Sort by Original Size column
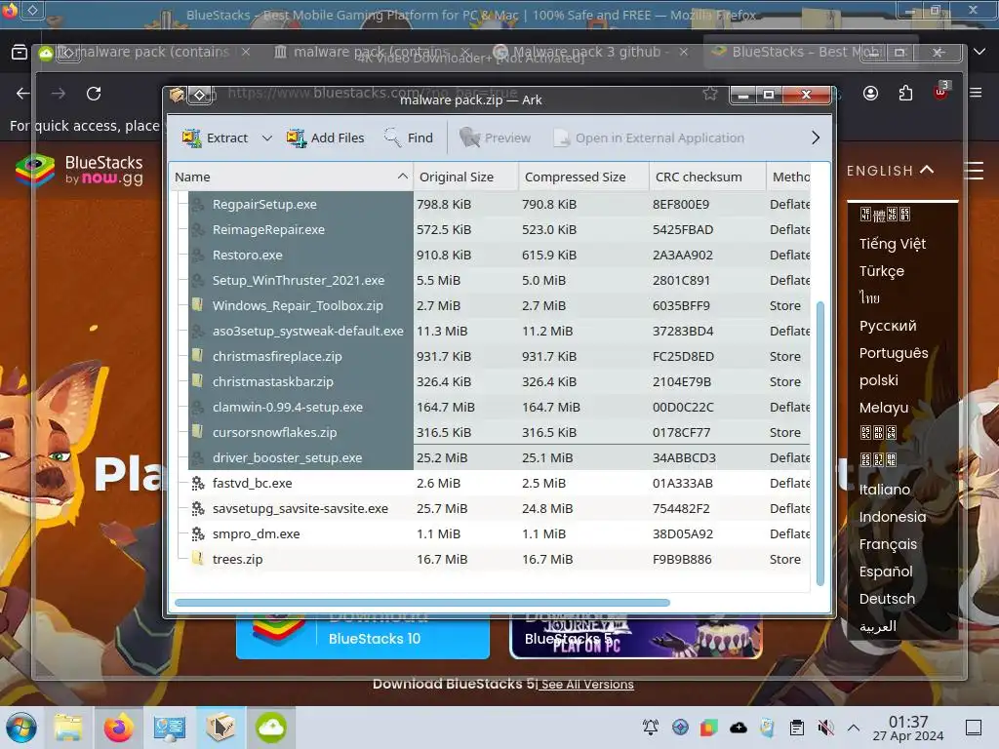The width and height of the screenshot is (999, 749). (x=465, y=177)
